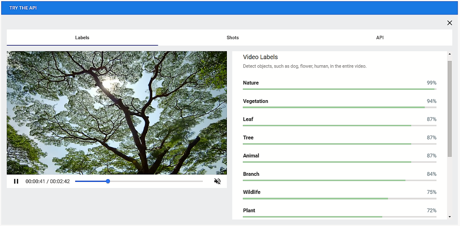The height and width of the screenshot is (226, 460).
Task: Close the Try the API dialog
Action: coord(450,23)
